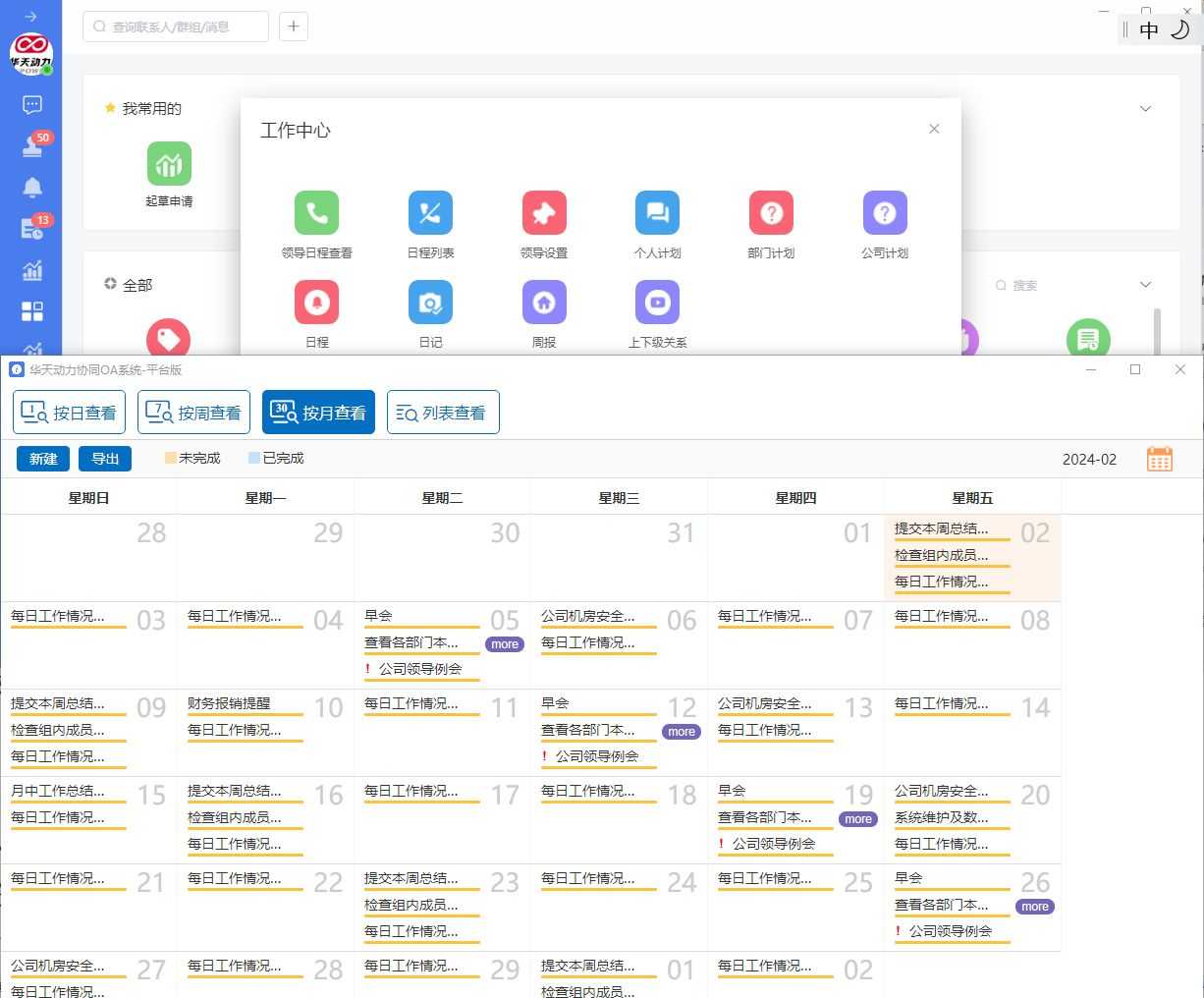Switch to 按日查看 view

coord(69,413)
